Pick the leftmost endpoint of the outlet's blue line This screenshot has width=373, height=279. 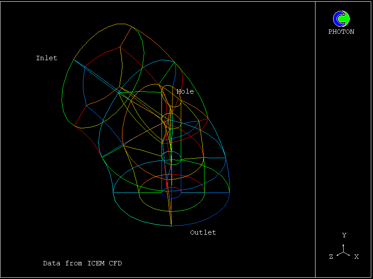[113, 192]
